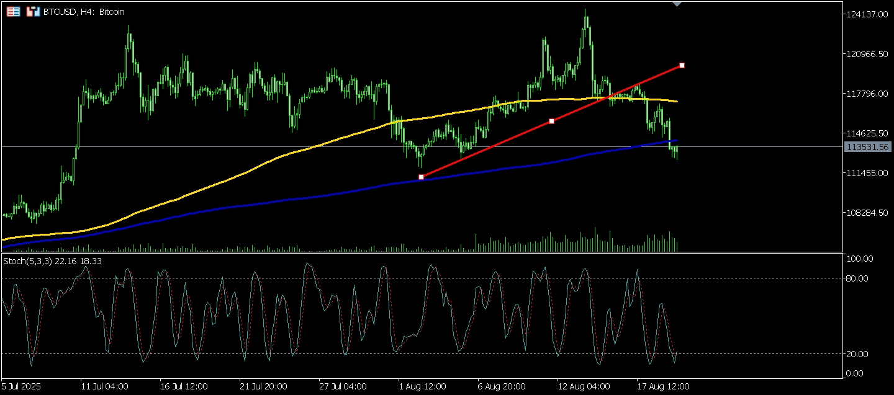Click the BTCUSD, H4: Bitcoin chart title

coord(83,12)
